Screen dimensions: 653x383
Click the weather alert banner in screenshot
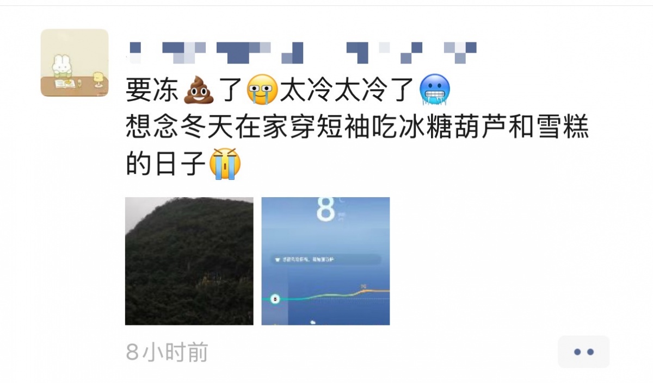pos(326,260)
